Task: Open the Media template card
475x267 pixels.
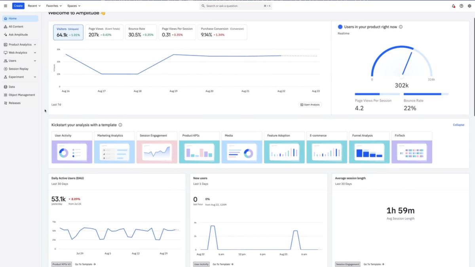Action: tap(242, 148)
